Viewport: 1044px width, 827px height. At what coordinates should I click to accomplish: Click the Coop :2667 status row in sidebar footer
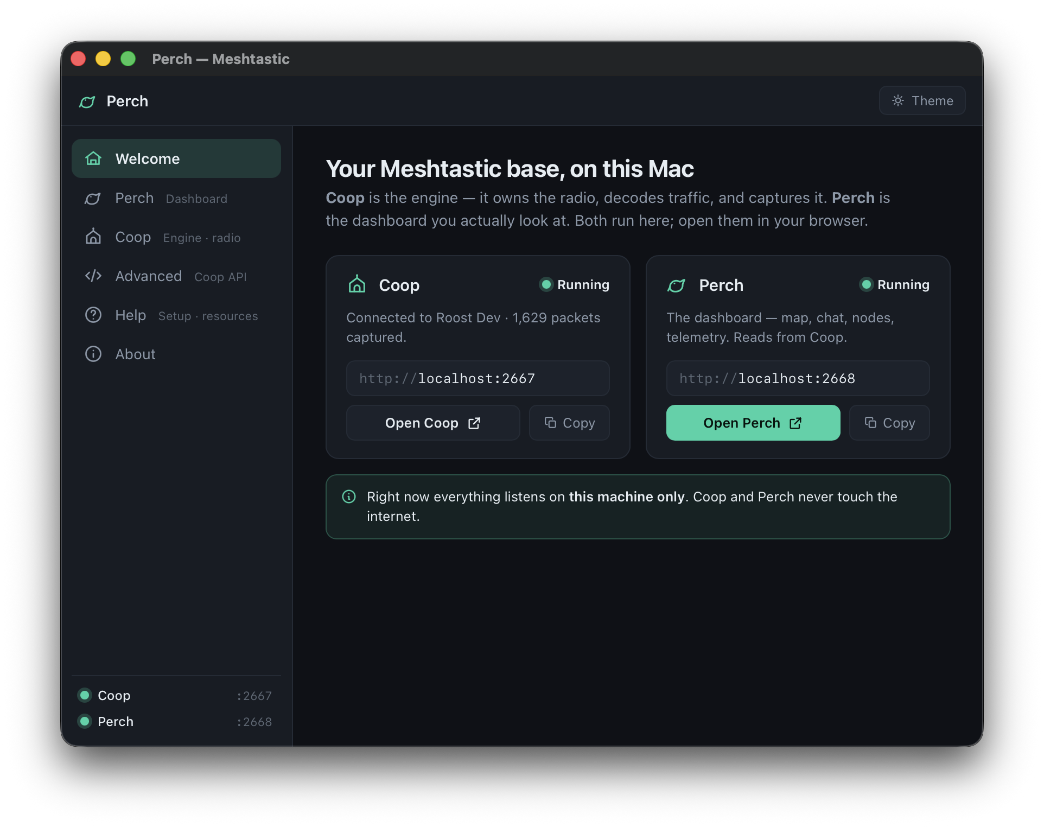tap(176, 696)
